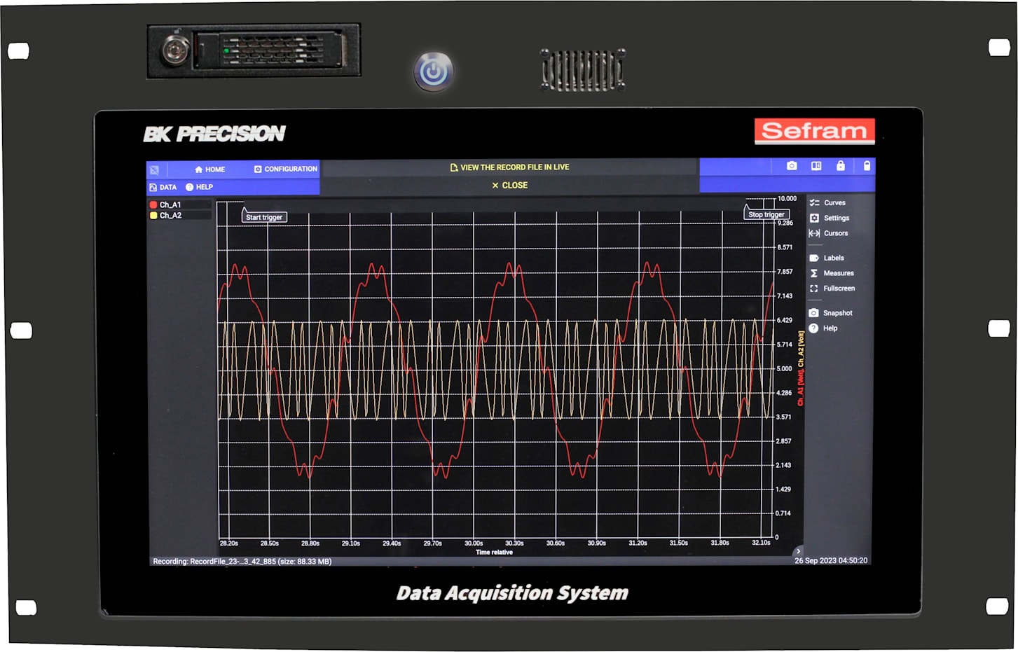
Task: Click the date and time '26 Sep 2023 04:50:20'
Action: (831, 561)
